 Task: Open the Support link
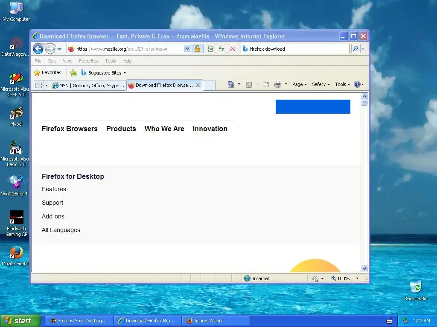(52, 203)
